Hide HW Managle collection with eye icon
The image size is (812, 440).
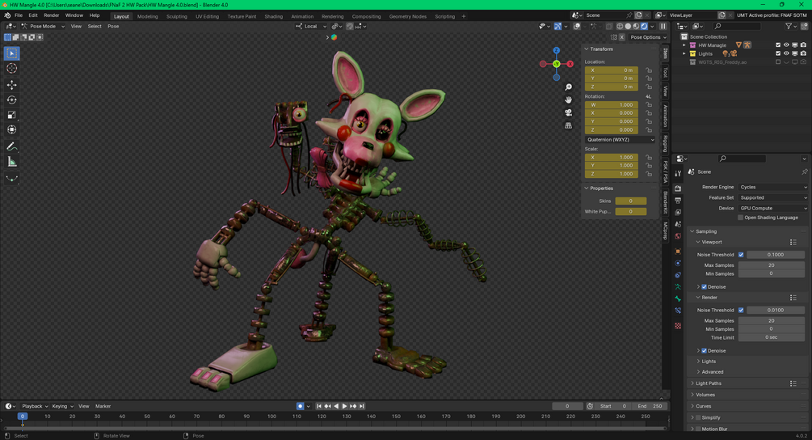pos(786,45)
